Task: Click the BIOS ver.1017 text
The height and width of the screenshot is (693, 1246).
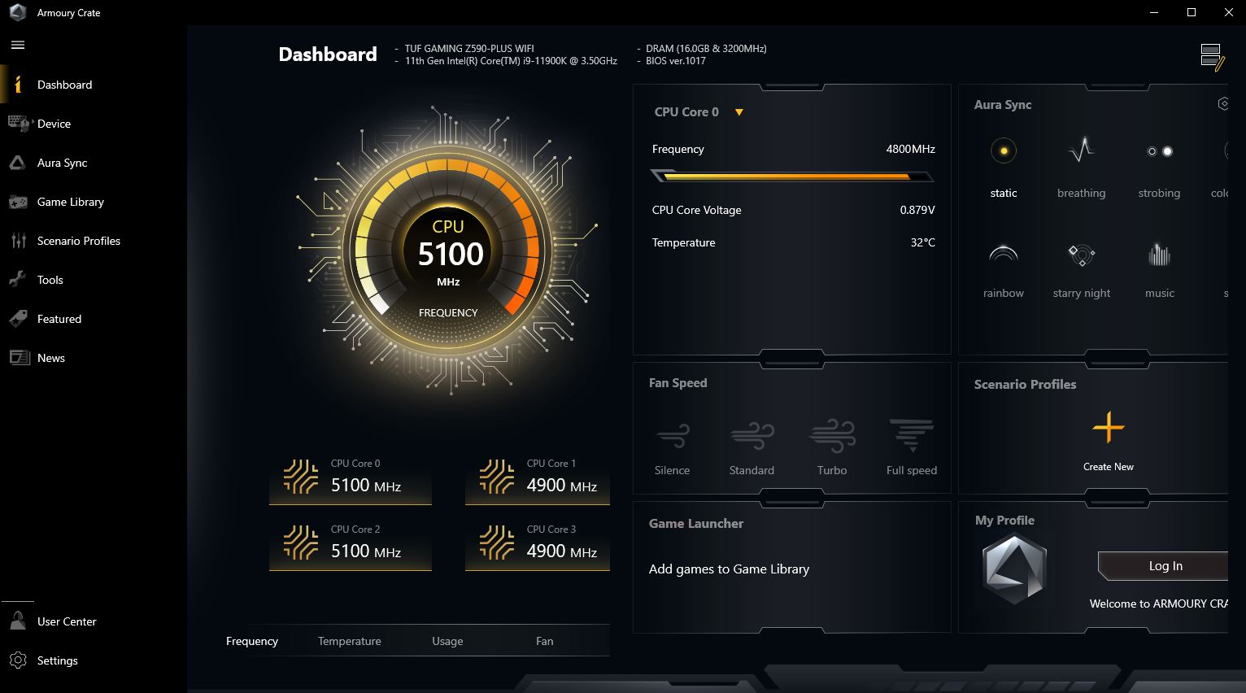Action: point(676,61)
